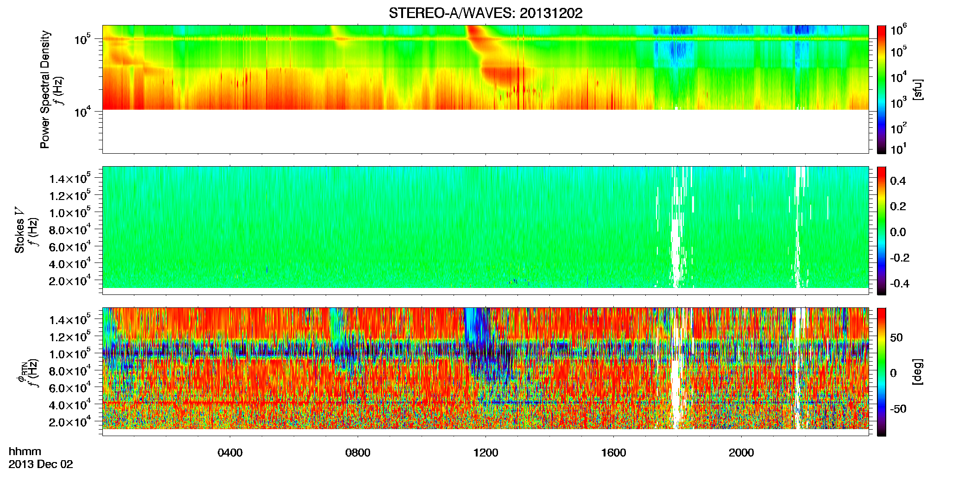This screenshot has width=971, height=500.
Task: Click the [sfu] unit label
Action: (918, 90)
